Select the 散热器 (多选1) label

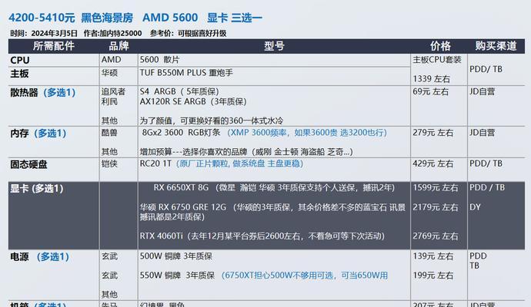pyautogui.click(x=42, y=93)
